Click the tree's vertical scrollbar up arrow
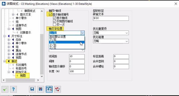The height and width of the screenshot is (96, 179). [x=42, y=11]
